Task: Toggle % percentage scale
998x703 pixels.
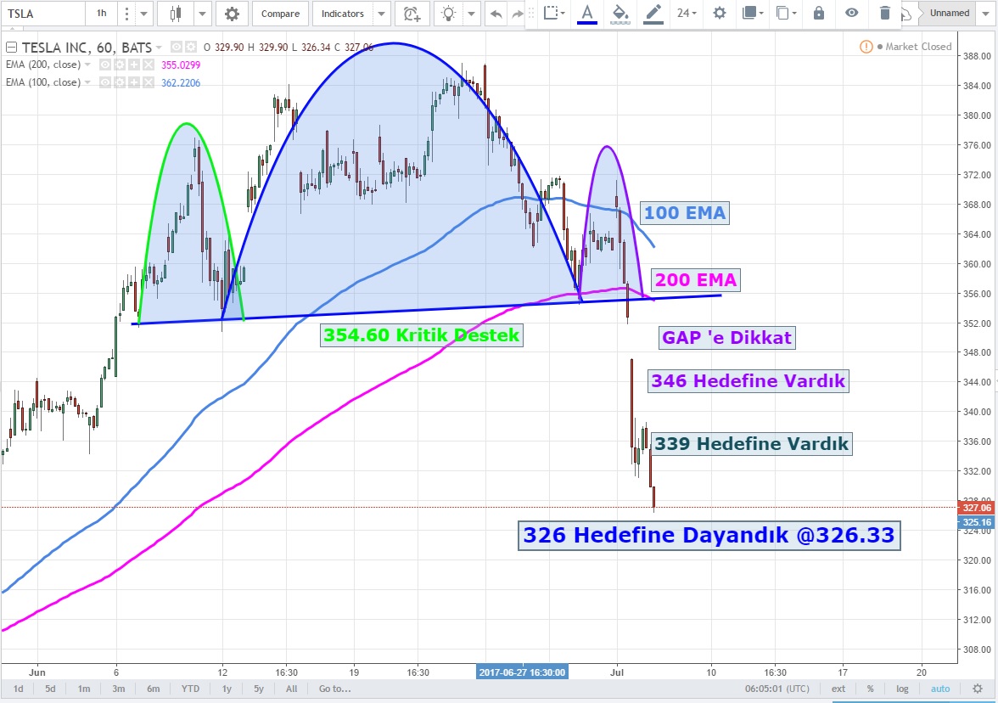Action: tap(870, 689)
